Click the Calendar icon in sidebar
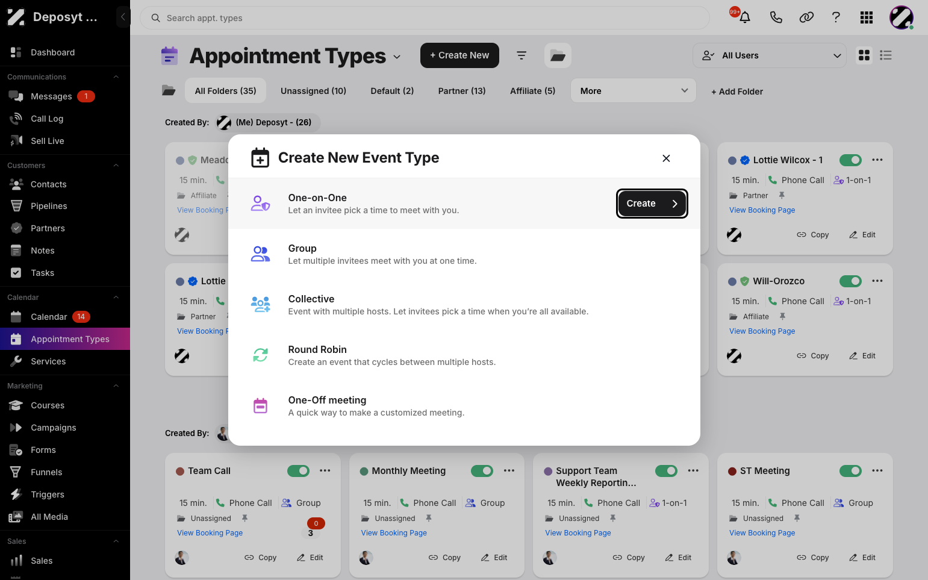928x580 pixels. (16, 317)
